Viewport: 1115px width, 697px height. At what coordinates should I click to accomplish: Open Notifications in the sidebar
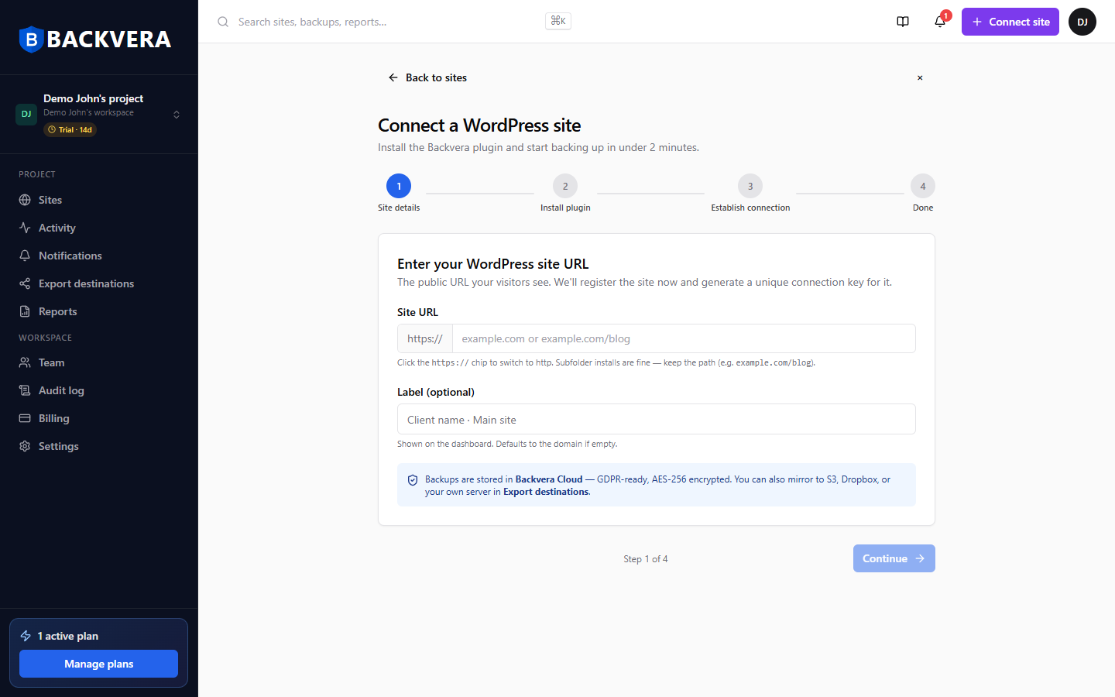99,256
